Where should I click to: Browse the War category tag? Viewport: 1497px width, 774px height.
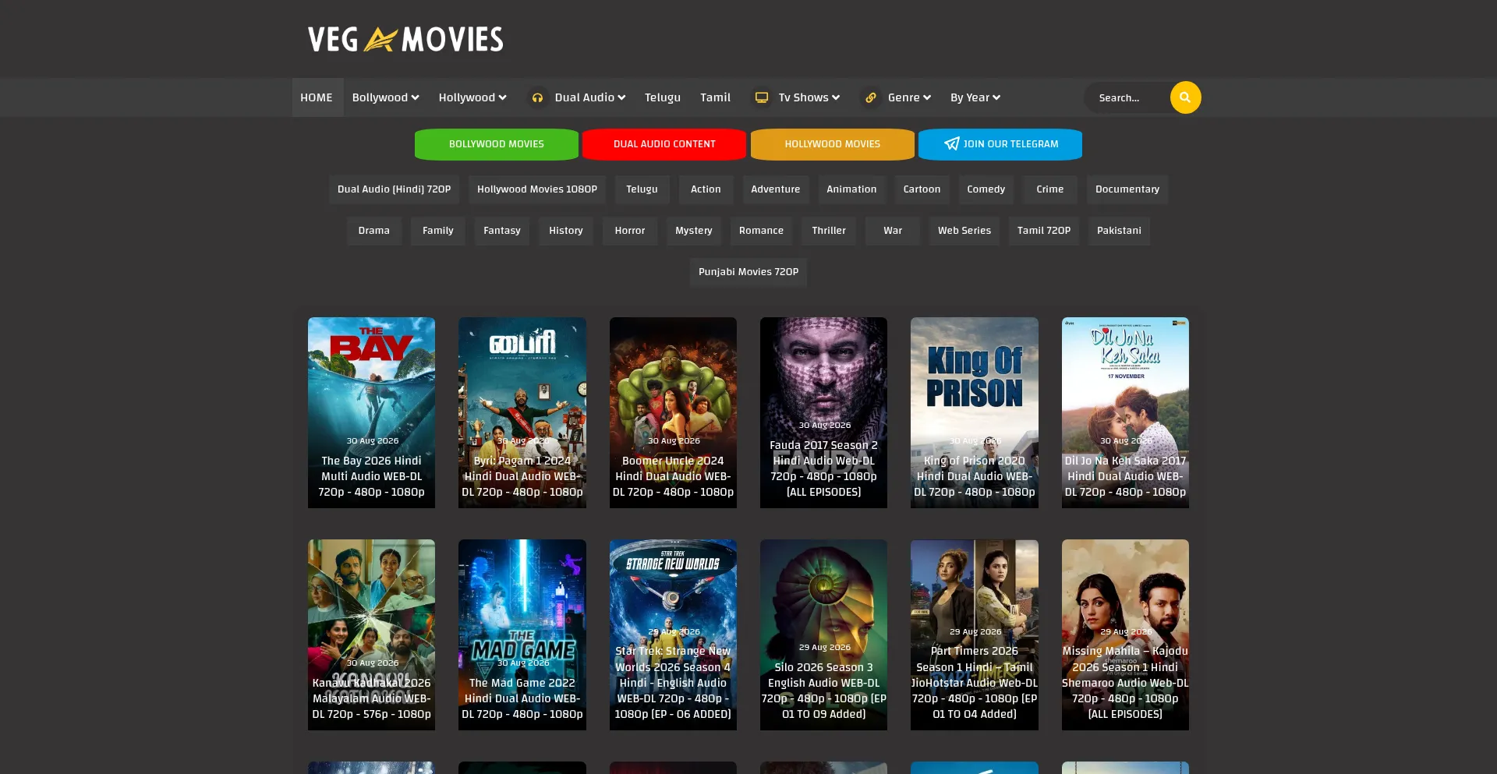[x=893, y=231]
